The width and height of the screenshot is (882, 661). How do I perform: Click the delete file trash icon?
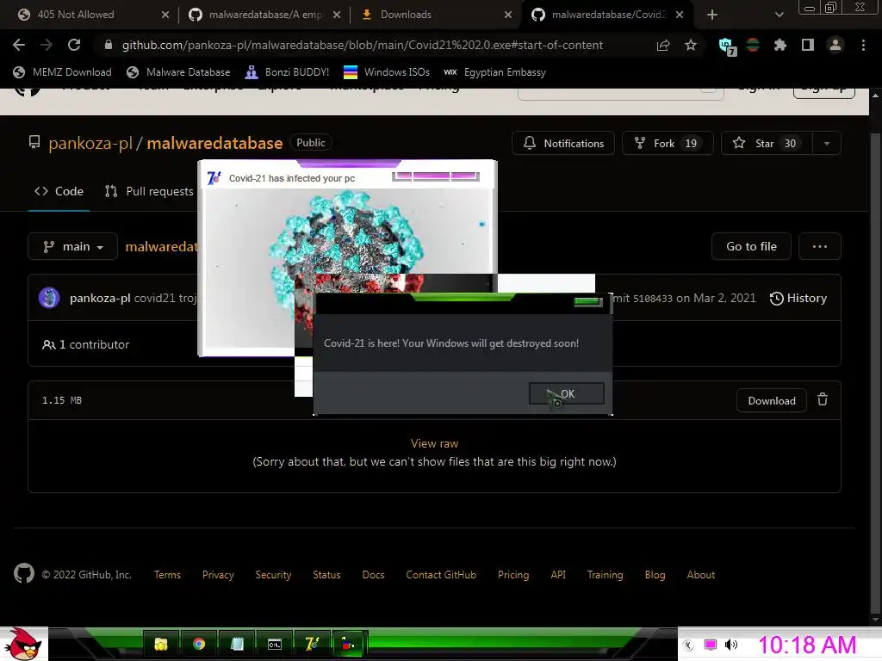[823, 399]
